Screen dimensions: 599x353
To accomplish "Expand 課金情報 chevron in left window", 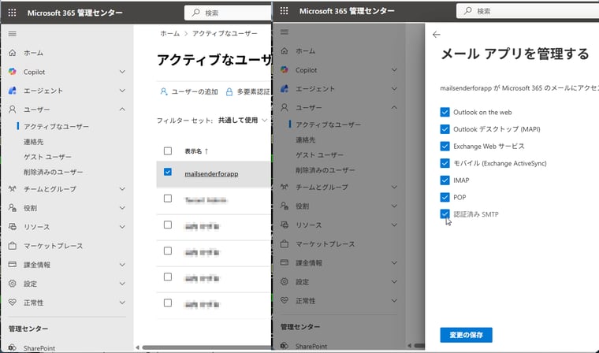I will point(122,265).
